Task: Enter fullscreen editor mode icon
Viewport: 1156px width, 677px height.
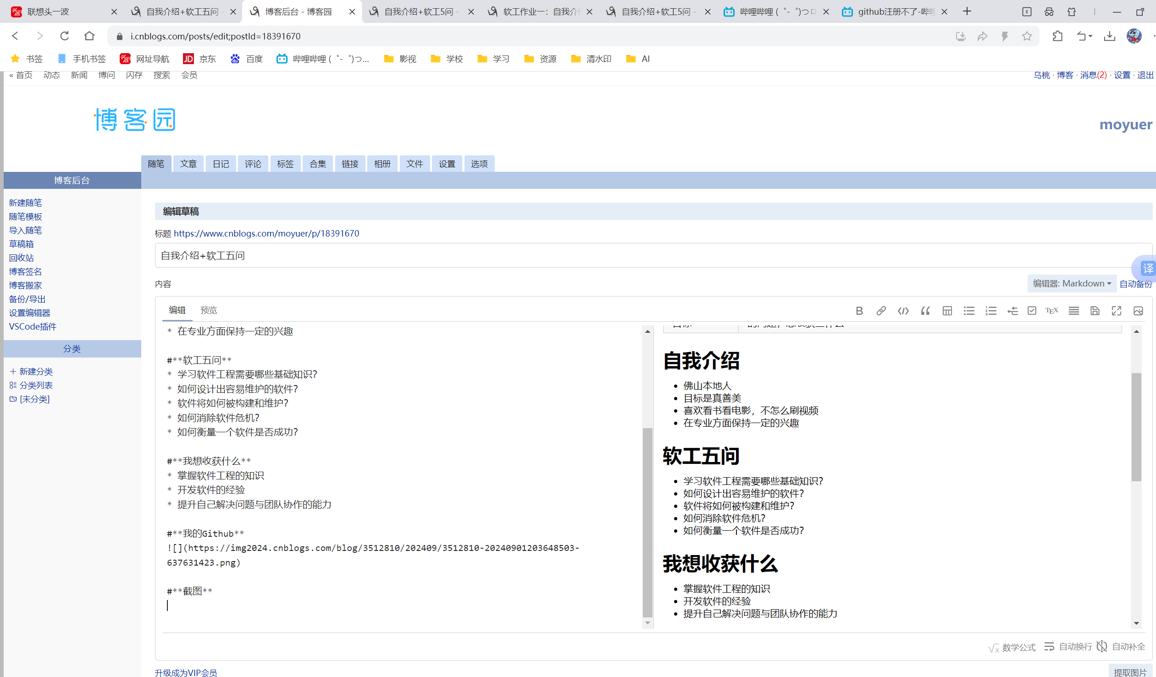Action: [1117, 311]
